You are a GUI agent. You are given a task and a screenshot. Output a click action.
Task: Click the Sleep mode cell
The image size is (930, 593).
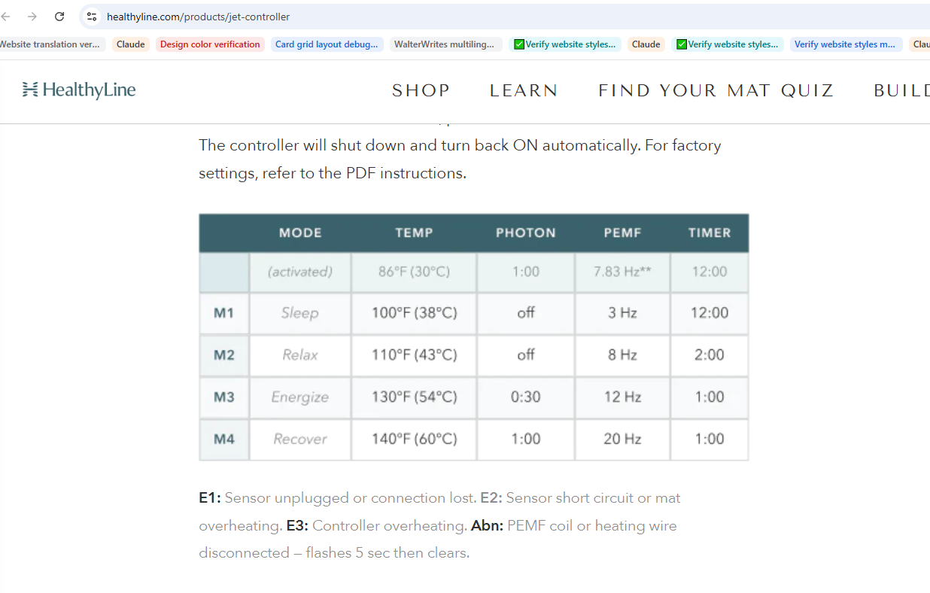(300, 313)
